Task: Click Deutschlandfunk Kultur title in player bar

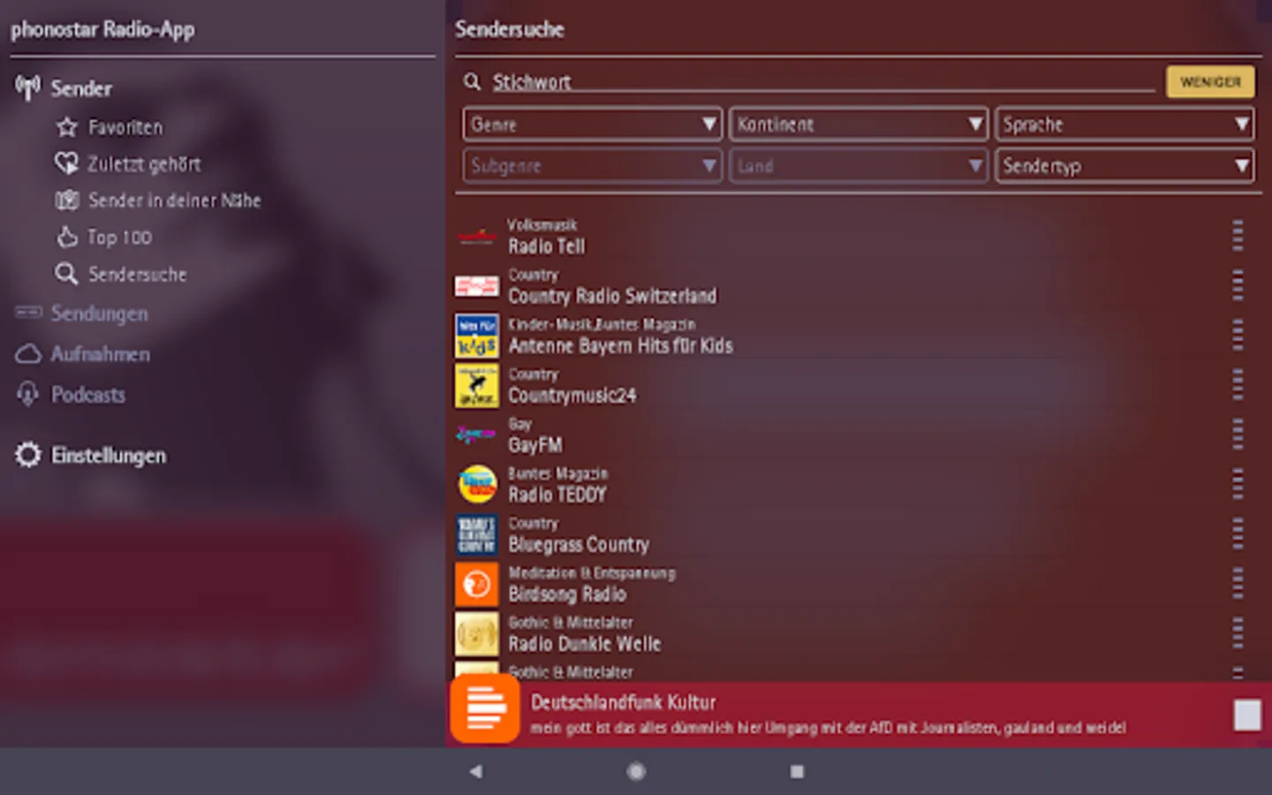Action: [623, 702]
